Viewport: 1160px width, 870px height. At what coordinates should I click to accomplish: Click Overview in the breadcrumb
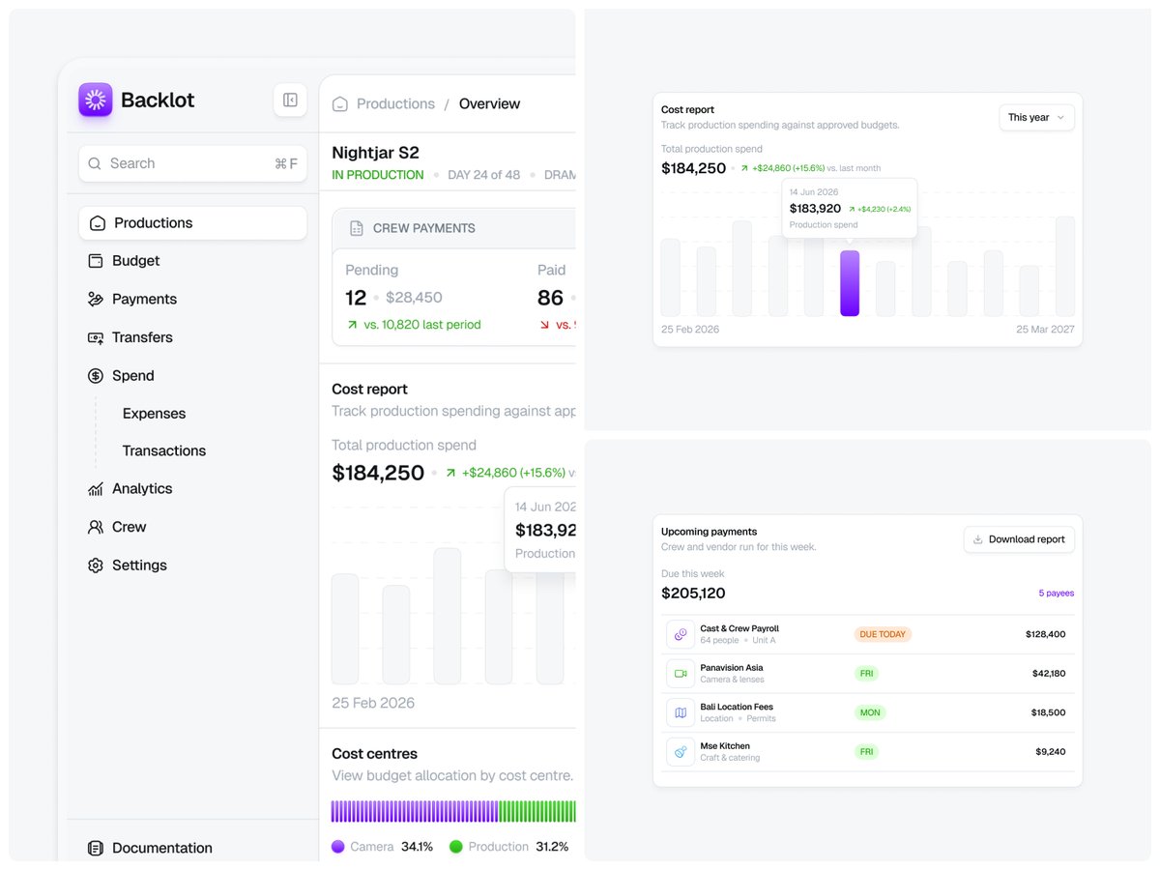[489, 103]
